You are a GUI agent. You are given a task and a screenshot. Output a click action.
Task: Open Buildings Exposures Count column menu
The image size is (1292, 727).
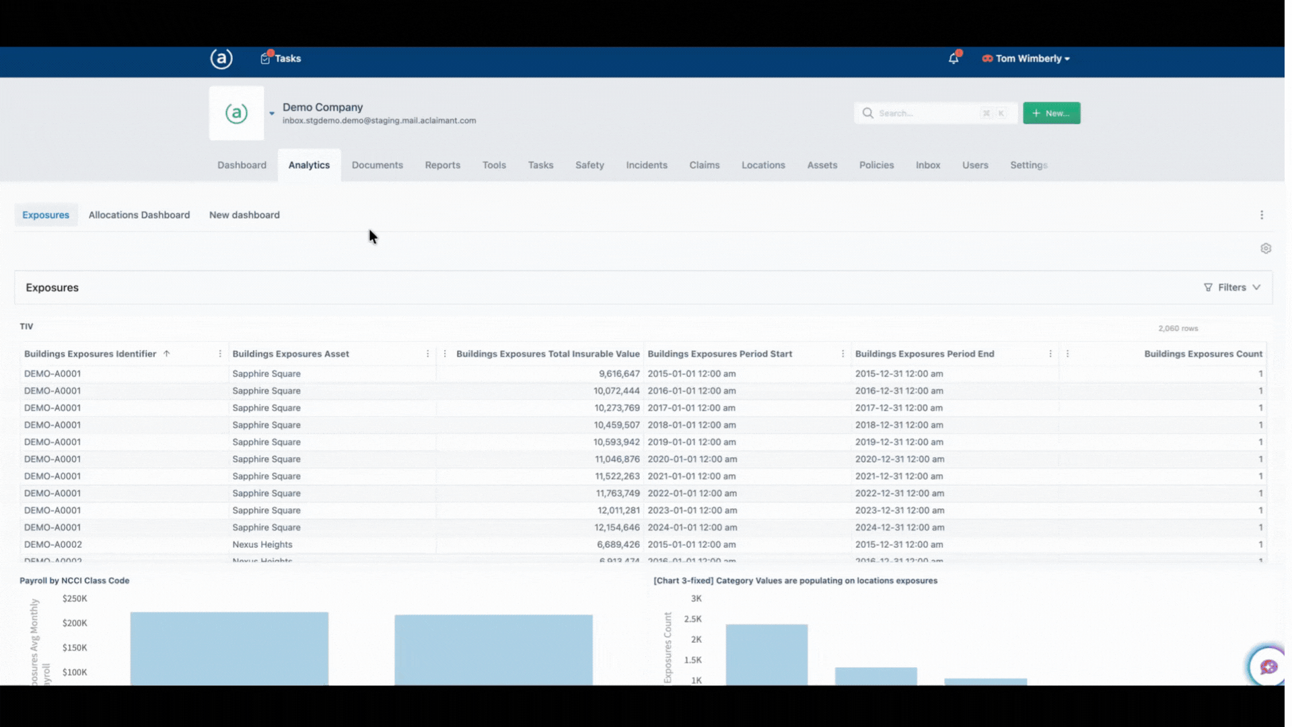pyautogui.click(x=1067, y=354)
